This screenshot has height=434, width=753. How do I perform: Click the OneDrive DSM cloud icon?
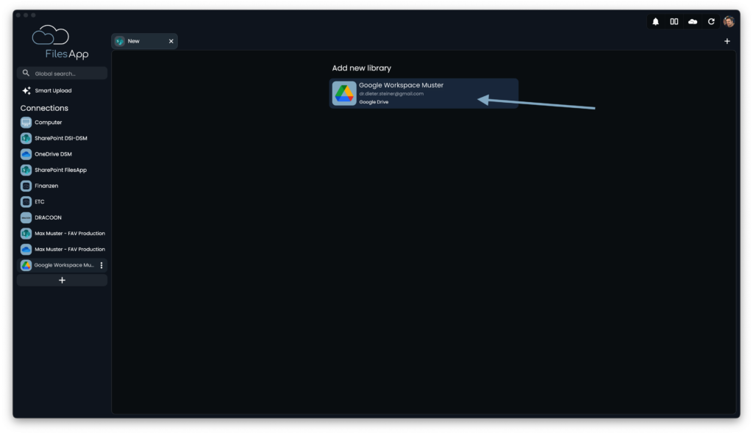(x=26, y=154)
